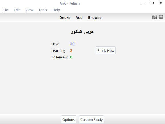Open the Help menu
Screen dimensions: 165x124
56,10
